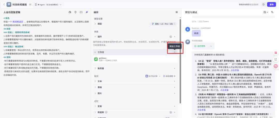Click the 编排 panel vertical scrollbar
The width and height of the screenshot is (279, 118).
[180, 61]
